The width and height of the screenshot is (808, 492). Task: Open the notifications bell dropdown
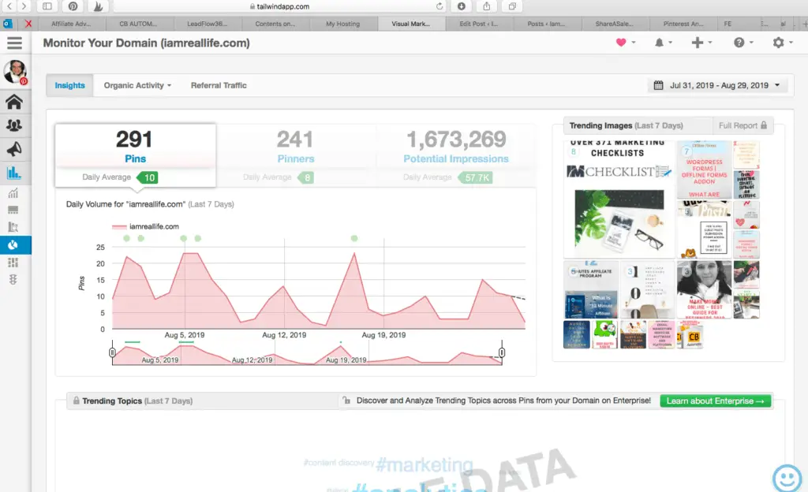coord(663,43)
